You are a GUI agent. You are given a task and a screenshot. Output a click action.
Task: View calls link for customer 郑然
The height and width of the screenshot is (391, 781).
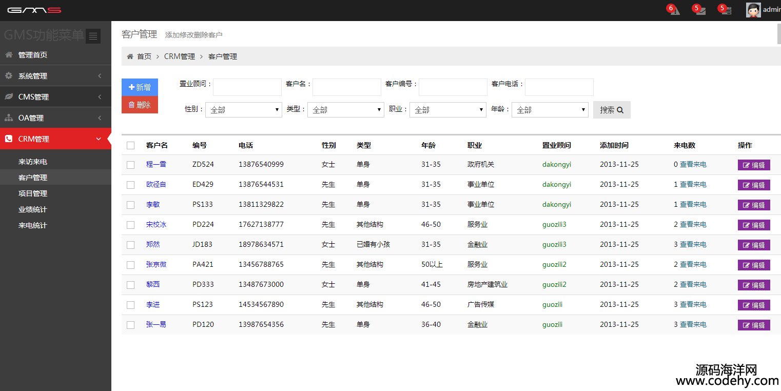point(693,244)
